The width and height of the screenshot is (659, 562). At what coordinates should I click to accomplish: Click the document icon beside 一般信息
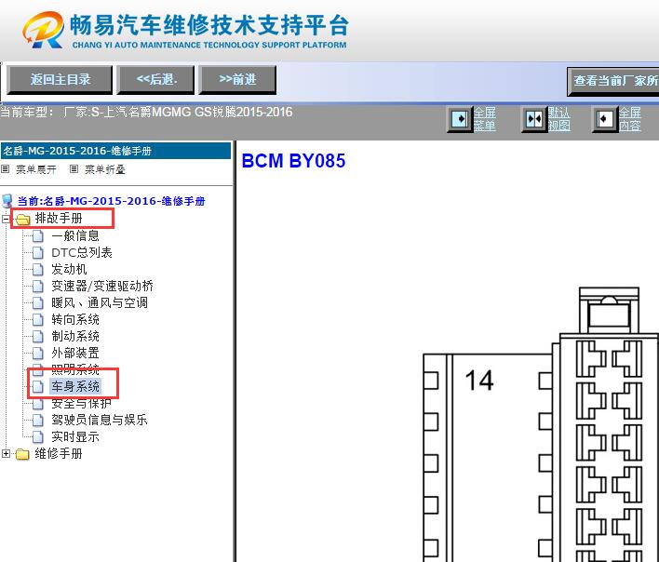pyautogui.click(x=38, y=235)
